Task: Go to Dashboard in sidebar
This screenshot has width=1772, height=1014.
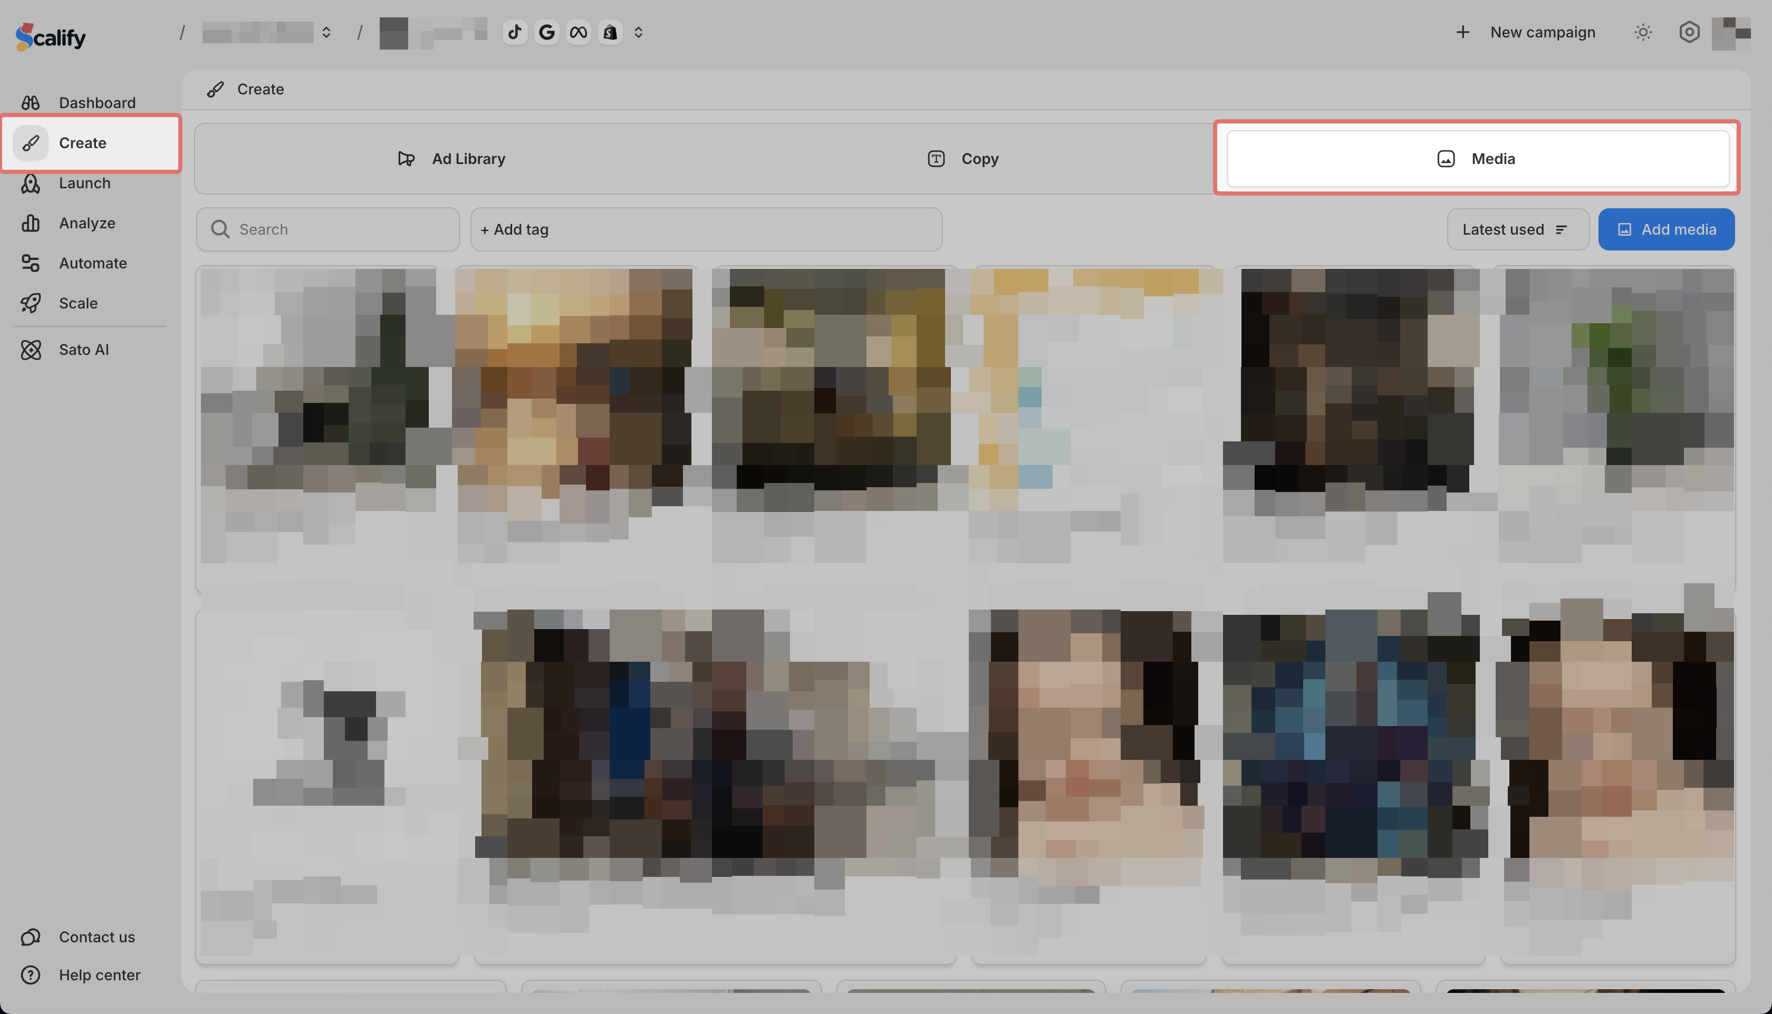Action: pyautogui.click(x=97, y=102)
